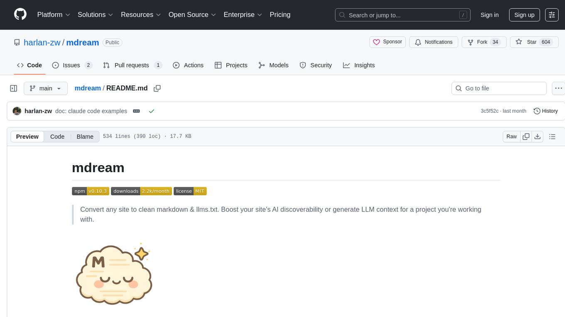Open the document outline icon
The width and height of the screenshot is (565, 317).
552,137
